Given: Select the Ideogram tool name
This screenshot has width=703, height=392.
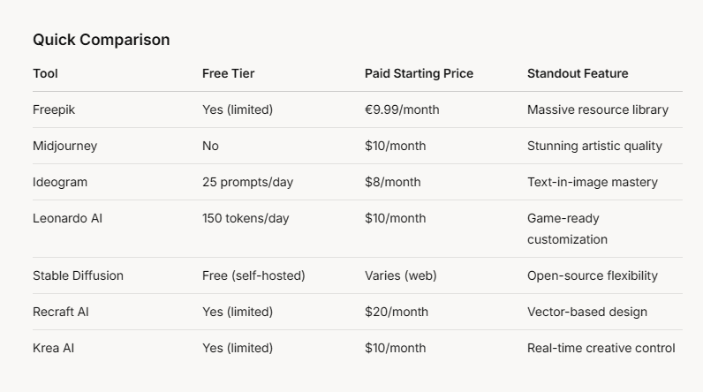Looking at the screenshot, I should 60,183.
